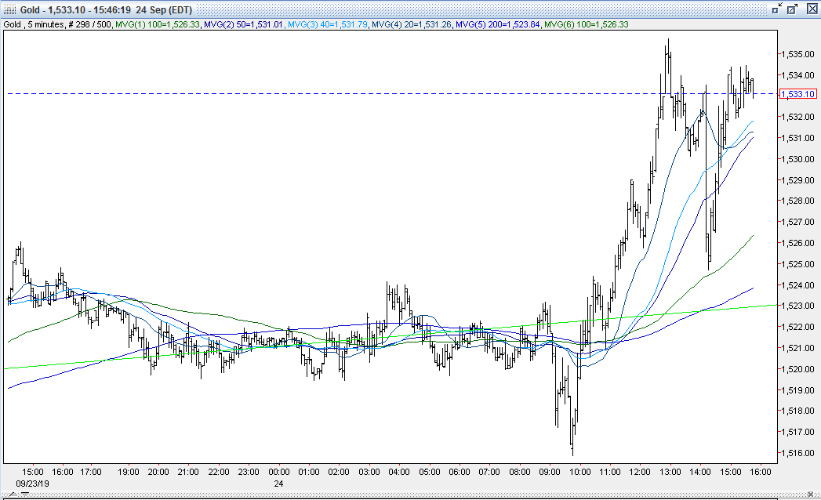Viewport: 821px width, 500px height.
Task: Click the Gold chart title text
Action: [106, 10]
